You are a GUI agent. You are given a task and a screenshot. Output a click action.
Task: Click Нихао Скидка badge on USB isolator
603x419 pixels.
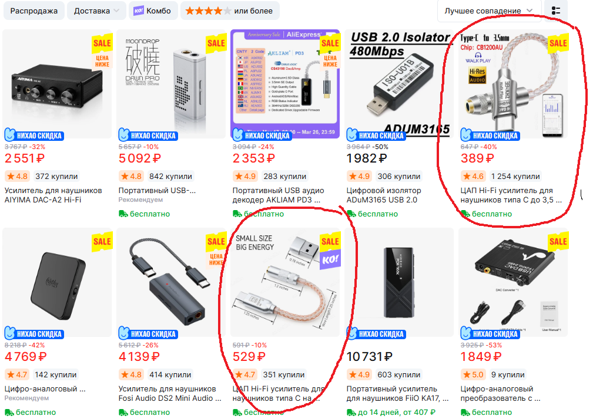coord(376,135)
